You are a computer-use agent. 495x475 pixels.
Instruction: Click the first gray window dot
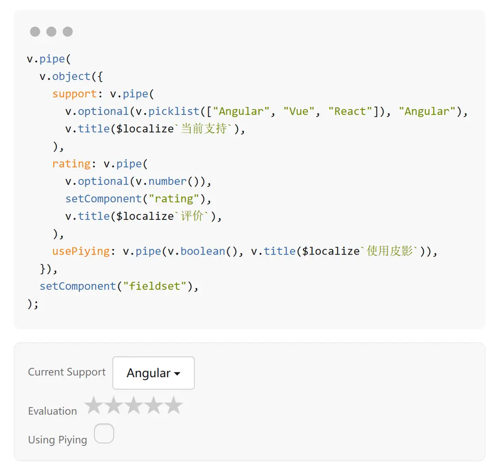click(x=35, y=32)
